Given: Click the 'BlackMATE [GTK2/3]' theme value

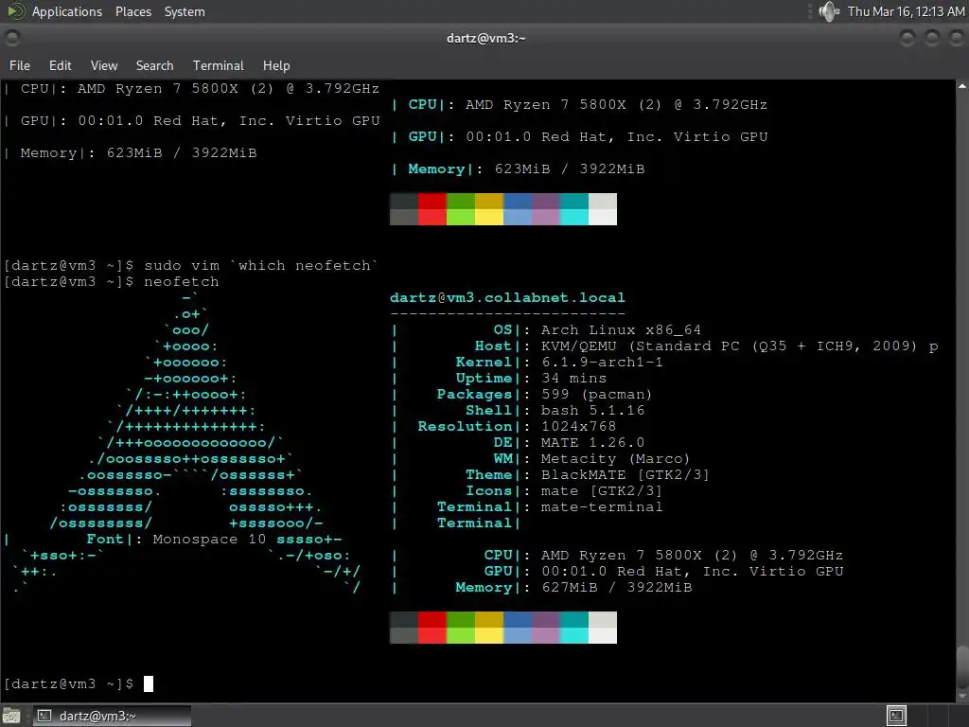Looking at the screenshot, I should tap(625, 475).
